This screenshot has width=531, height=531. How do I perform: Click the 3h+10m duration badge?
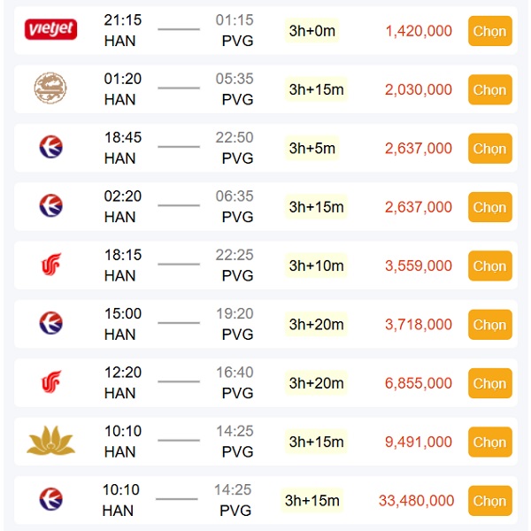click(x=316, y=265)
